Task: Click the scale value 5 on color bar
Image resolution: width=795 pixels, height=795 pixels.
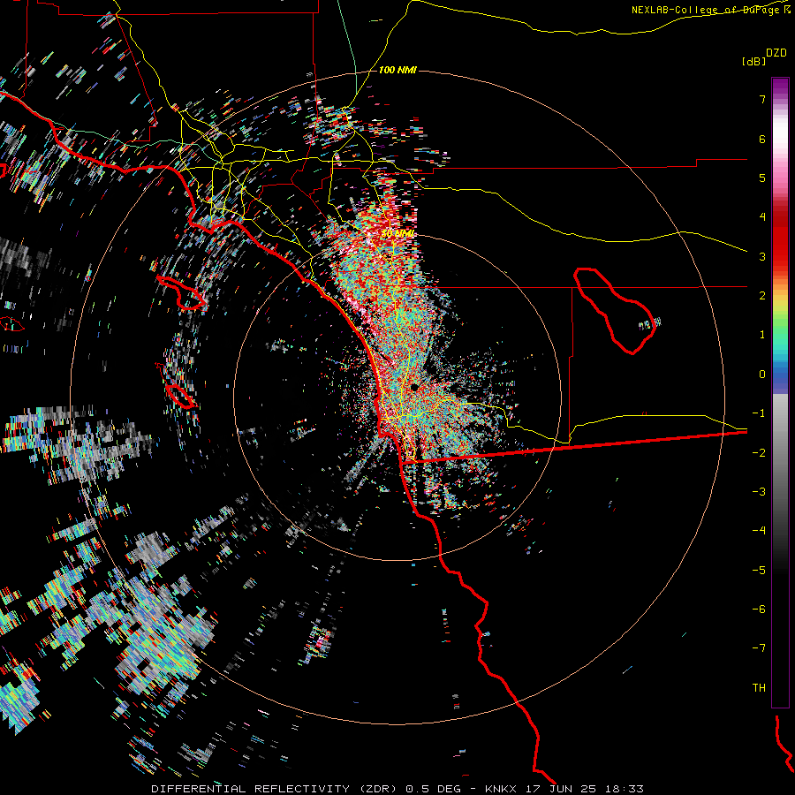Action: [762, 178]
